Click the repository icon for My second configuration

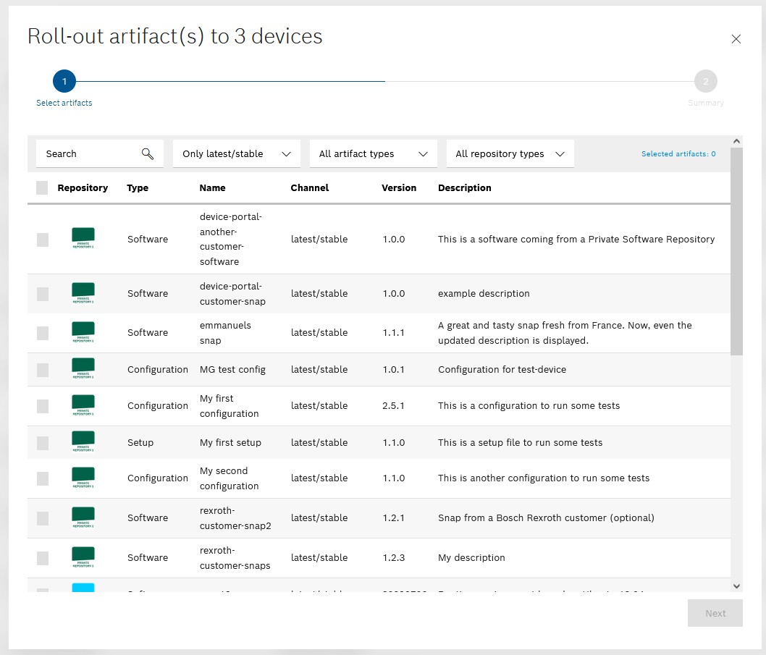coord(83,478)
